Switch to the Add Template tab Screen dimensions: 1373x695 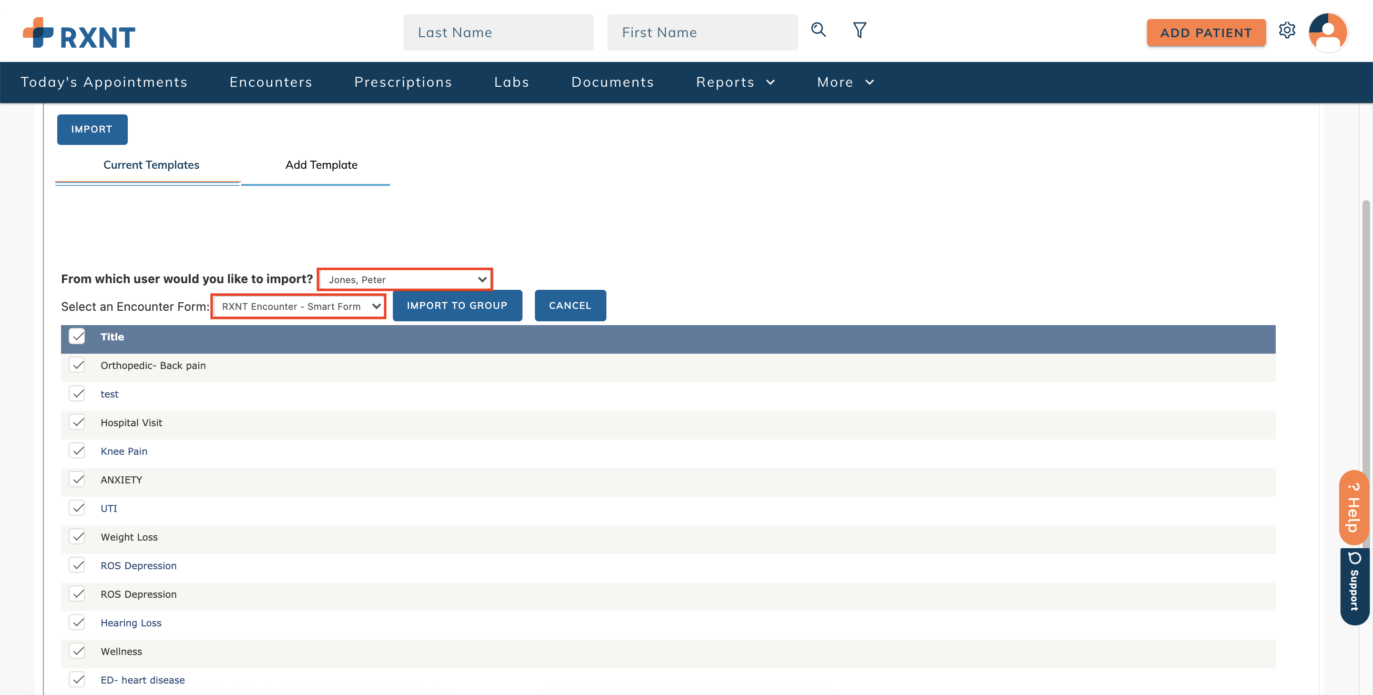(321, 165)
